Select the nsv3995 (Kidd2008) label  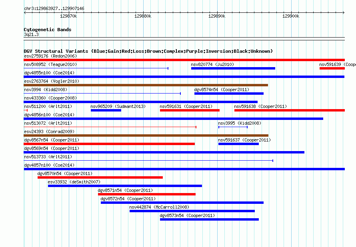[240, 123]
